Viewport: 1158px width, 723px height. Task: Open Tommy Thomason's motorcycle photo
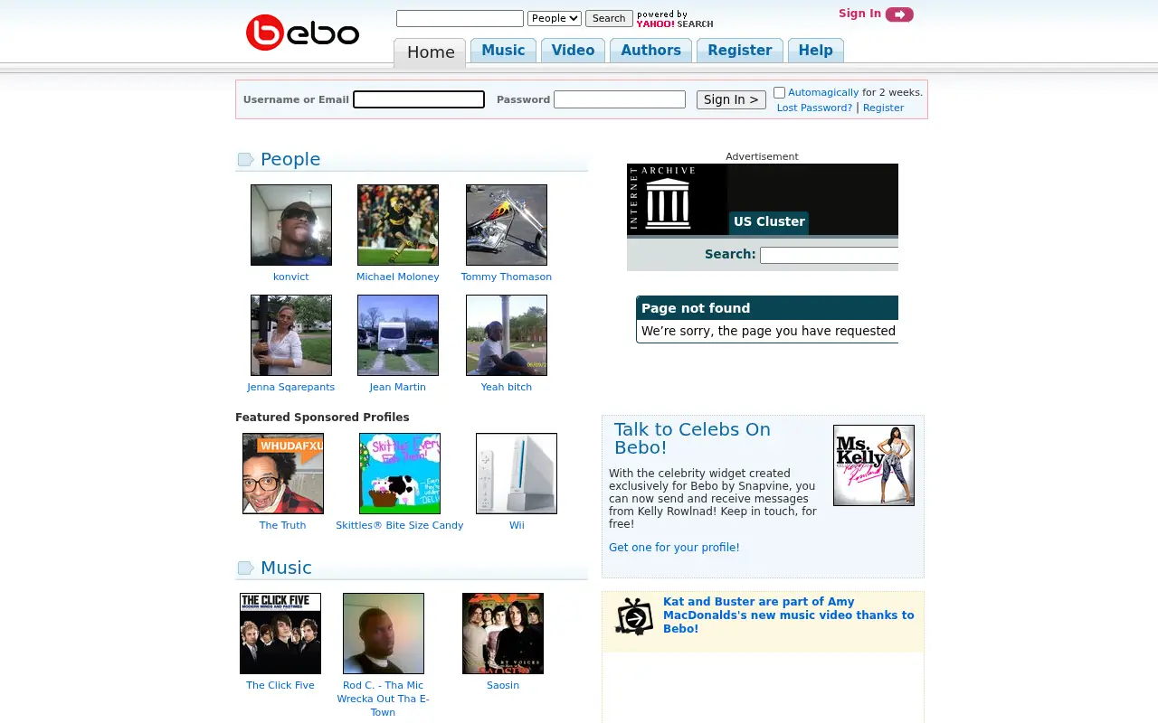[x=507, y=225]
